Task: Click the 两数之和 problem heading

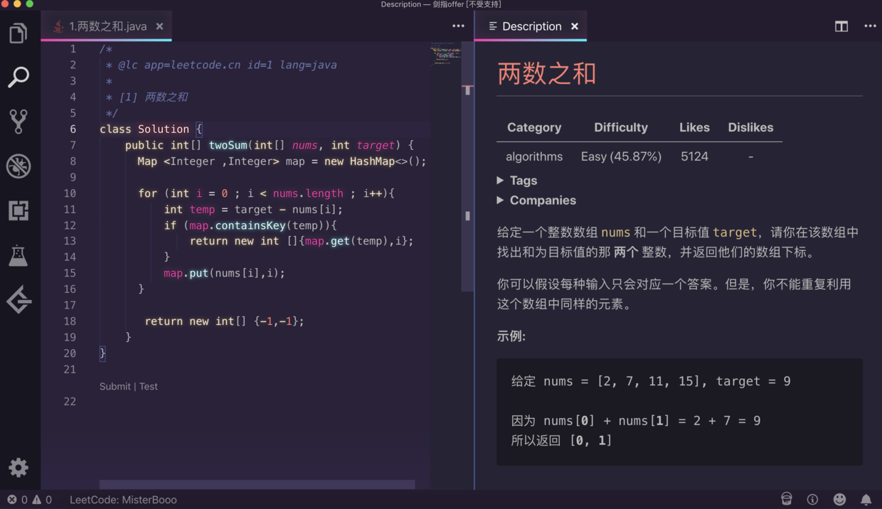Action: coord(546,73)
